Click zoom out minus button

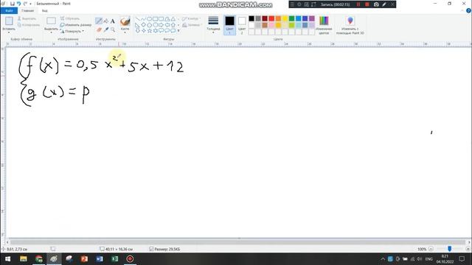point(431,249)
